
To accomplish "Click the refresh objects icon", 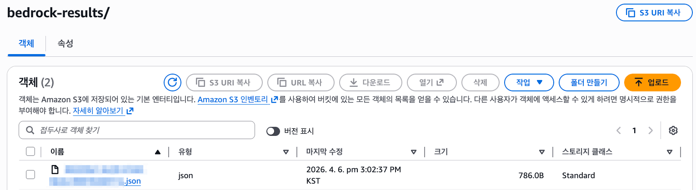I will (x=172, y=83).
